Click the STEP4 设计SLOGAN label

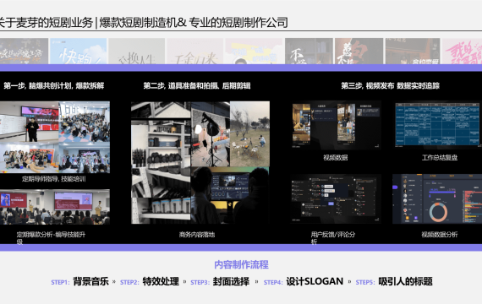click(x=304, y=281)
